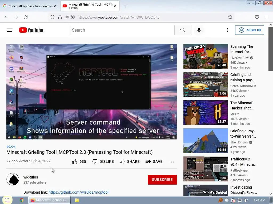Click the search magnifier button
Image resolution: width=273 pixels, height=204 pixels.
tap(183, 30)
